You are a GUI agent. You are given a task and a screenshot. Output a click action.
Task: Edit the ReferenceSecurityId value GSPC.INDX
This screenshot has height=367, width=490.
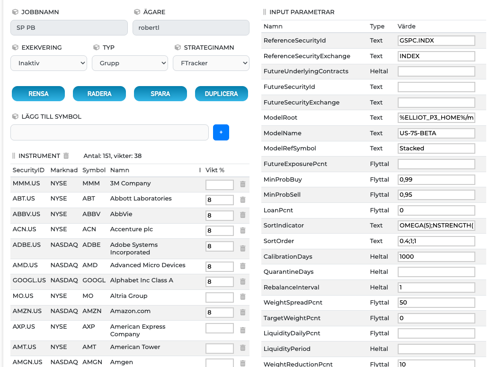(436, 41)
